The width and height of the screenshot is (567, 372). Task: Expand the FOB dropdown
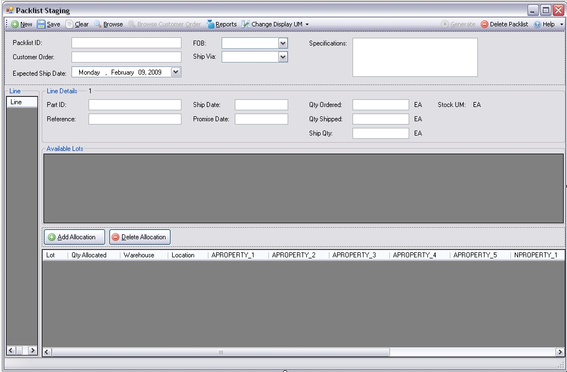point(283,43)
